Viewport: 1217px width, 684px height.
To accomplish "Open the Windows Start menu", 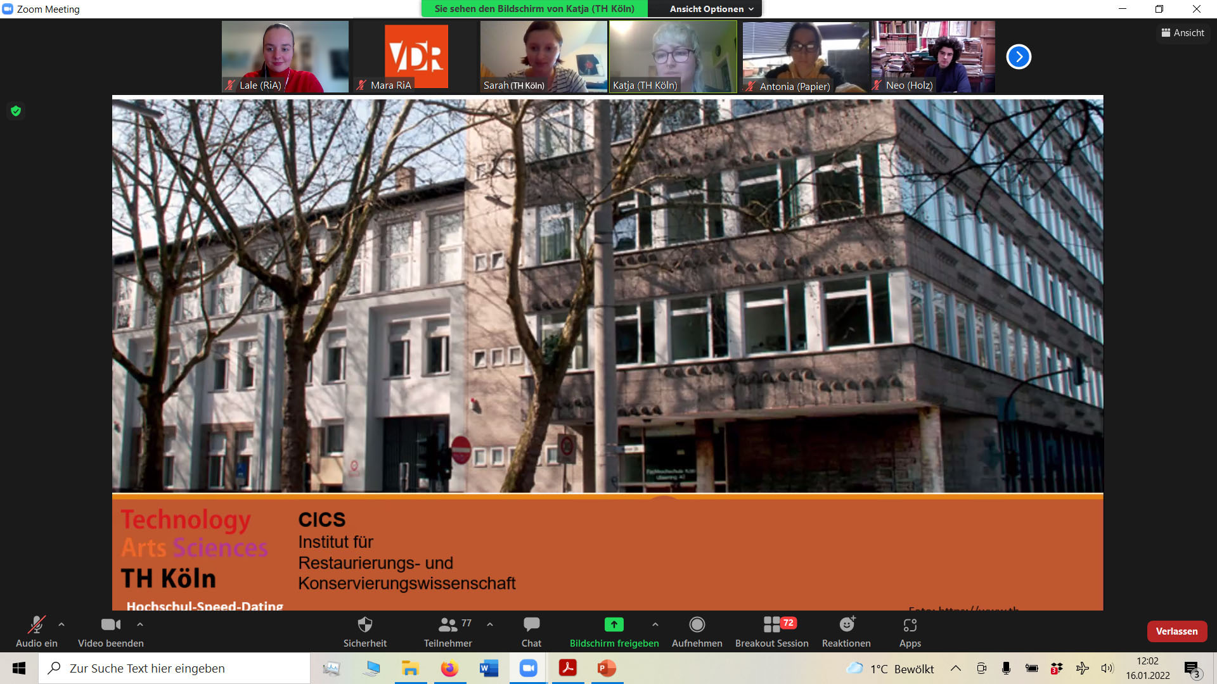I will (19, 668).
